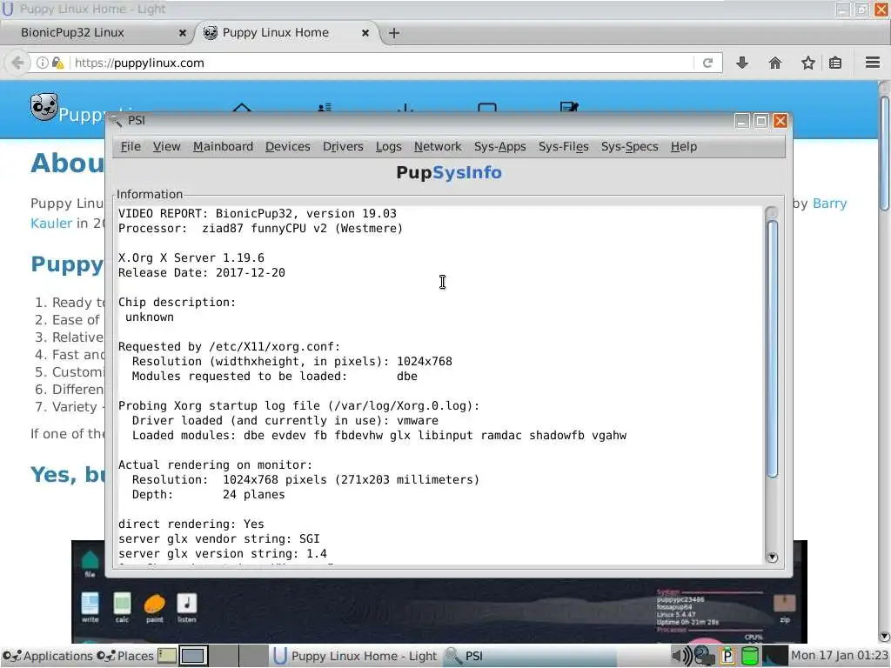Click the Puppy dog logo on webpage
This screenshot has width=891, height=668.
[x=44, y=107]
